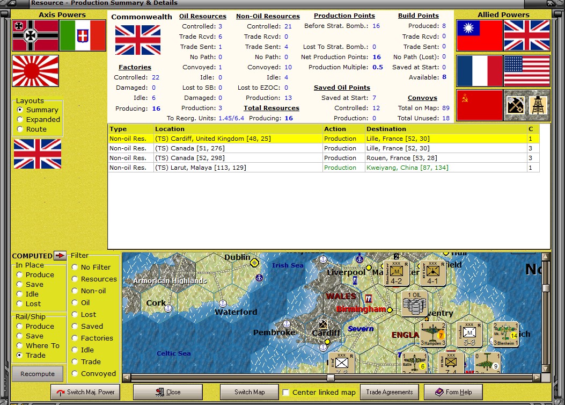This screenshot has height=405, width=565.
Task: Move the map horizontal scrollbar thumb
Action: coord(331,378)
